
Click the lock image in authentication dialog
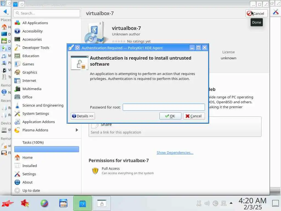tap(80, 63)
